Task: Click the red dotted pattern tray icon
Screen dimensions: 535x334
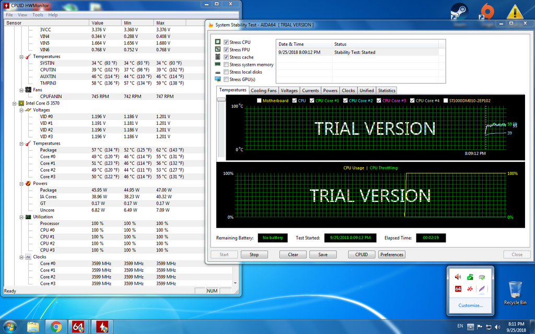Action: (x=470, y=289)
